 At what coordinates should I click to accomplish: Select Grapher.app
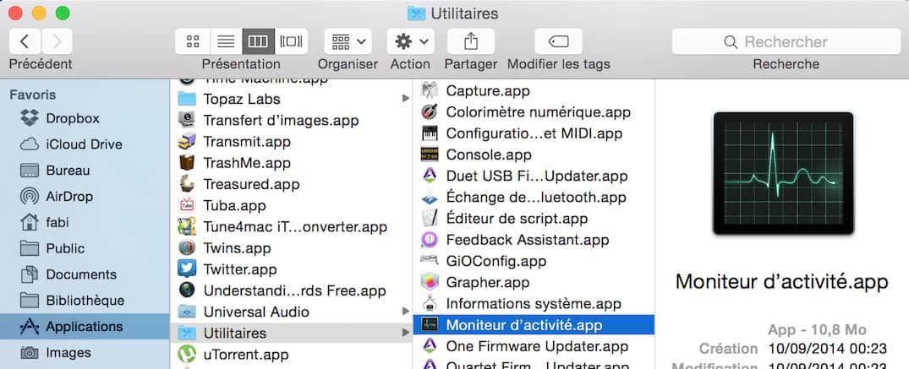[x=534, y=282]
